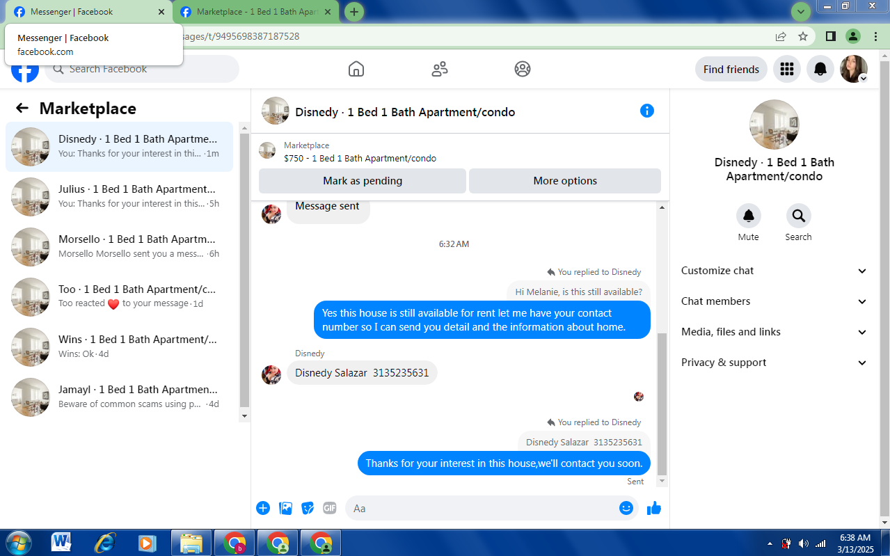Open Too conversation in list
This screenshot has height=556, width=890.
(119, 297)
